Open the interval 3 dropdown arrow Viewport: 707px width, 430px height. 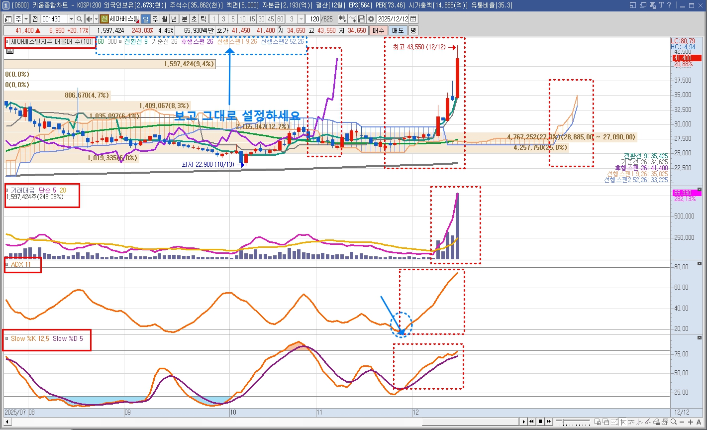click(301, 19)
